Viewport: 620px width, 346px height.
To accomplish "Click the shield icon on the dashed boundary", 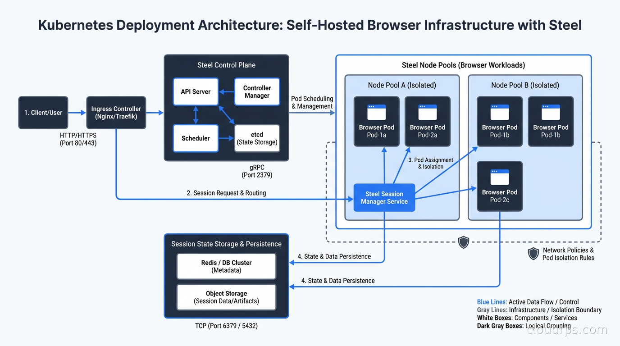I will click(x=464, y=242).
